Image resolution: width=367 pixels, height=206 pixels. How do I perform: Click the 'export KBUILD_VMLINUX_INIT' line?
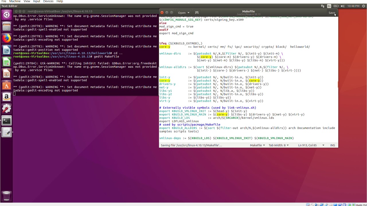(x=203, y=111)
